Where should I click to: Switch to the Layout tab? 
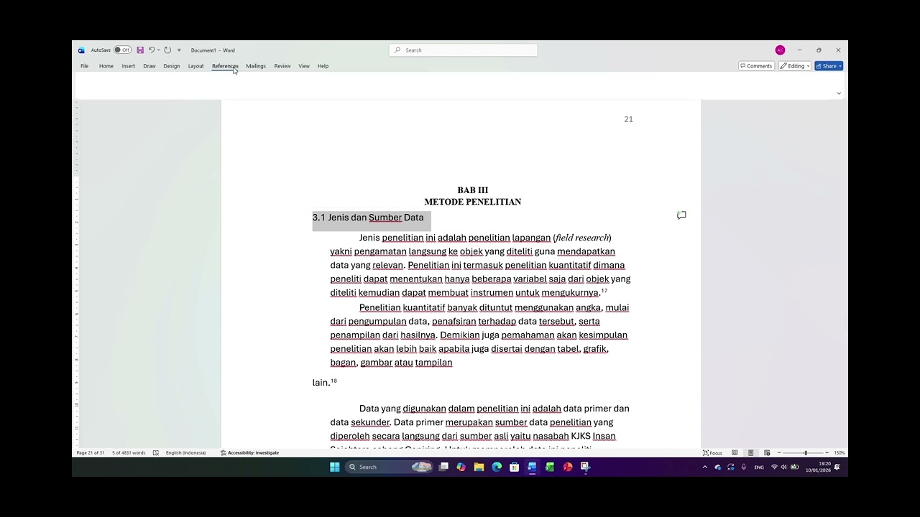coord(195,66)
